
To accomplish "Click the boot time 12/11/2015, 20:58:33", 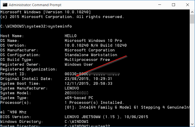I will coord(88,83).
